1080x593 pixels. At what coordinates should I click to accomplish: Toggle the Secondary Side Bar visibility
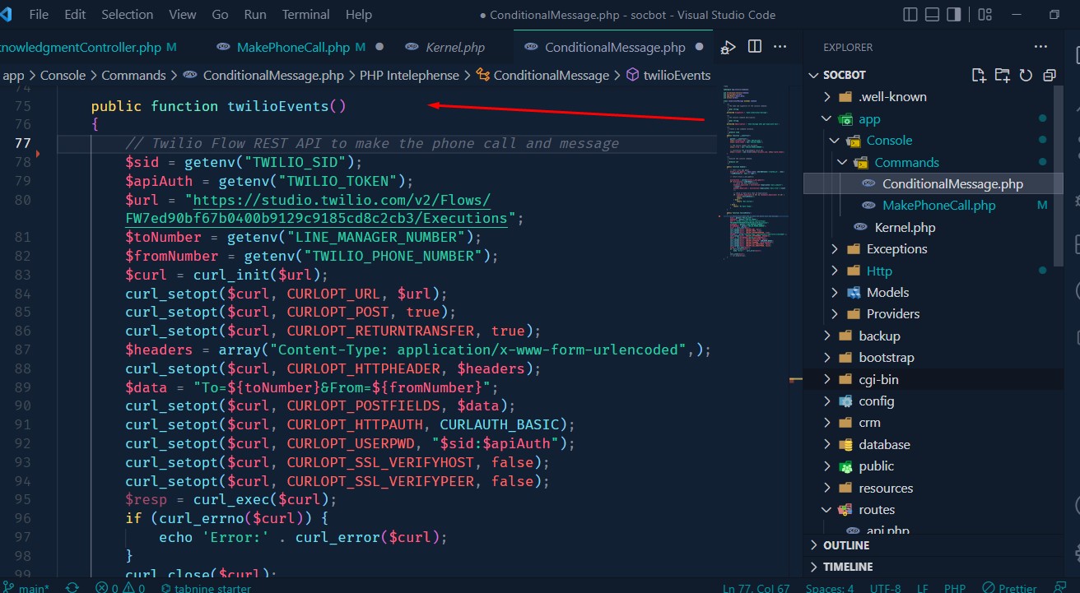pos(955,15)
